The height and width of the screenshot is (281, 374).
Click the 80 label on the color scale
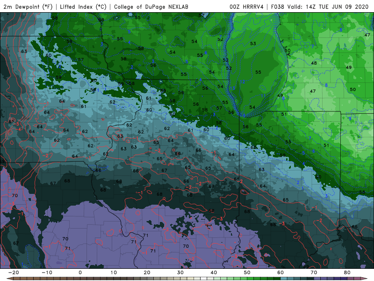tap(347, 272)
